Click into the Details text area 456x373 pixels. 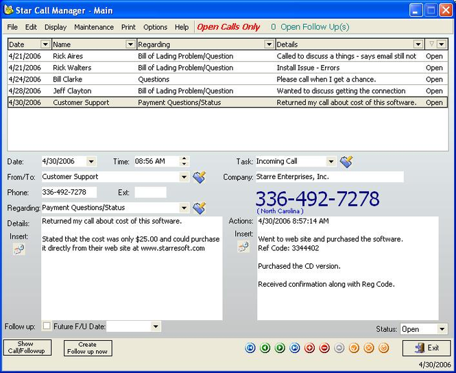(x=132, y=268)
